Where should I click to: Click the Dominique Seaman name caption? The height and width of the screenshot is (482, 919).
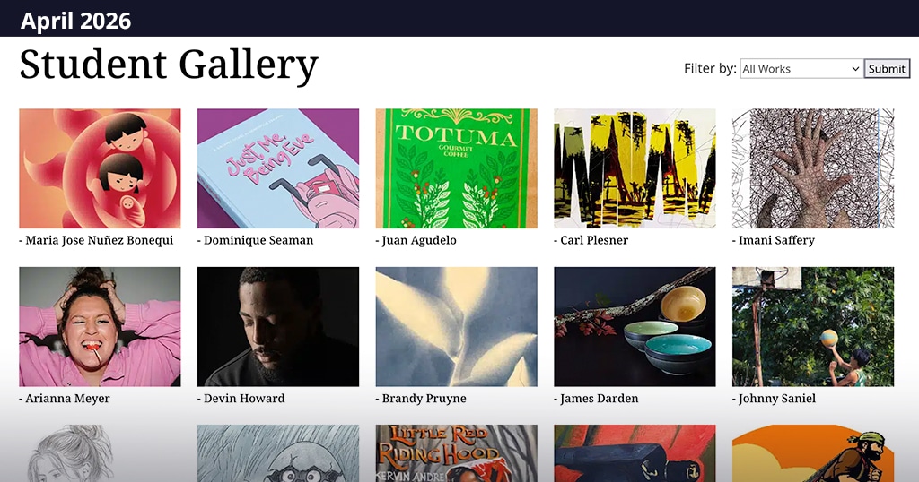coord(256,240)
